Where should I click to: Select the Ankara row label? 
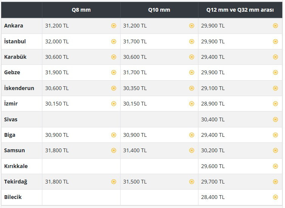coord(14,26)
